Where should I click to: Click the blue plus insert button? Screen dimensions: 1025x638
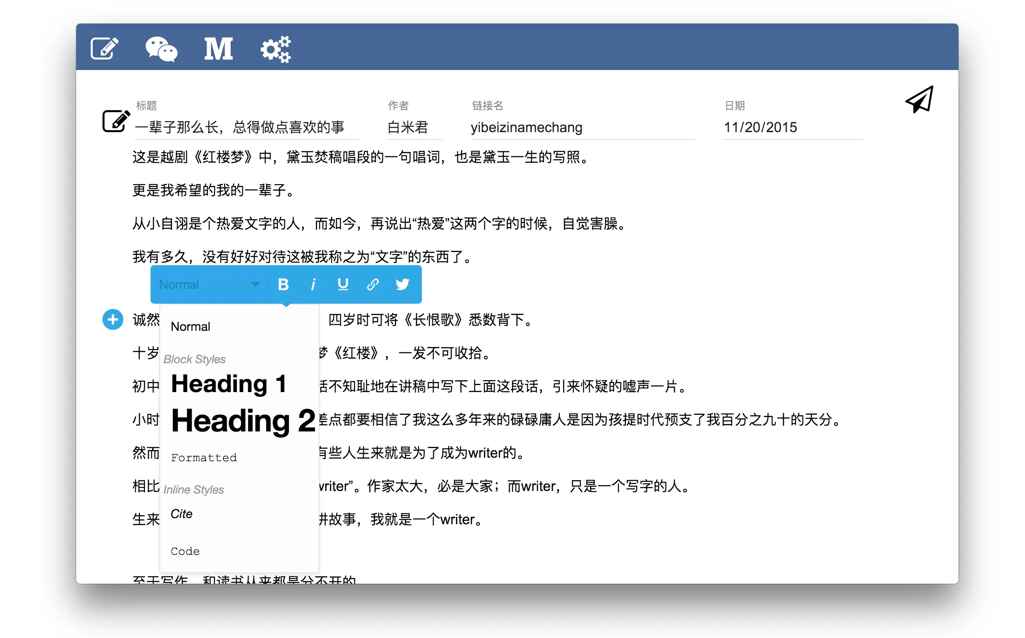113,320
